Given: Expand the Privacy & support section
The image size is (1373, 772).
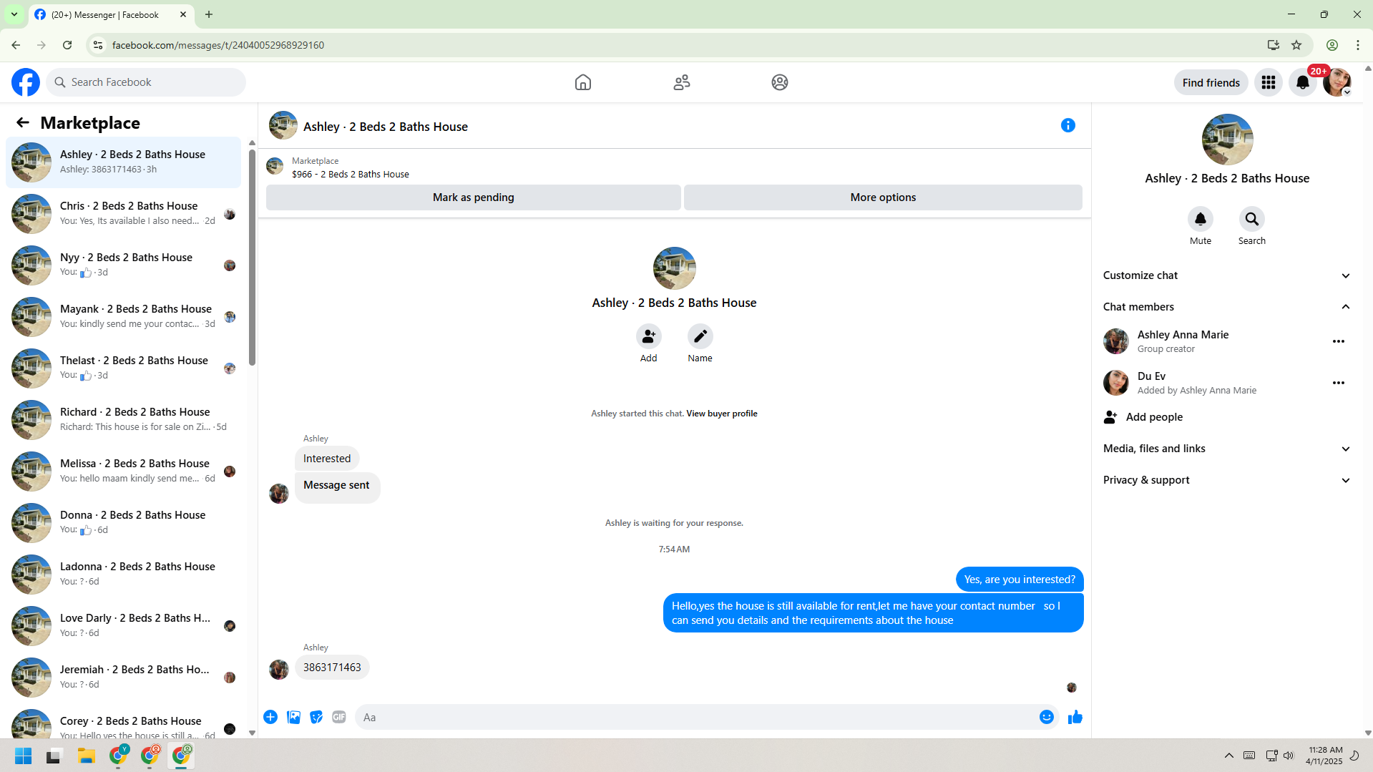Looking at the screenshot, I should [1227, 480].
